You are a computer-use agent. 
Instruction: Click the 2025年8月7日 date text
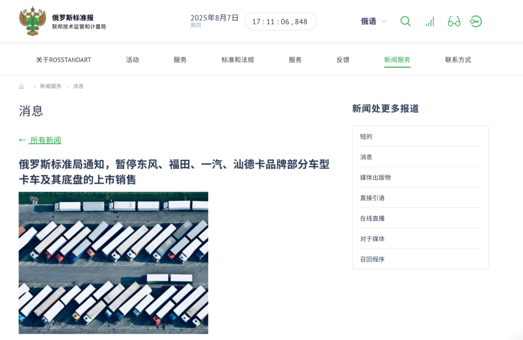point(215,17)
